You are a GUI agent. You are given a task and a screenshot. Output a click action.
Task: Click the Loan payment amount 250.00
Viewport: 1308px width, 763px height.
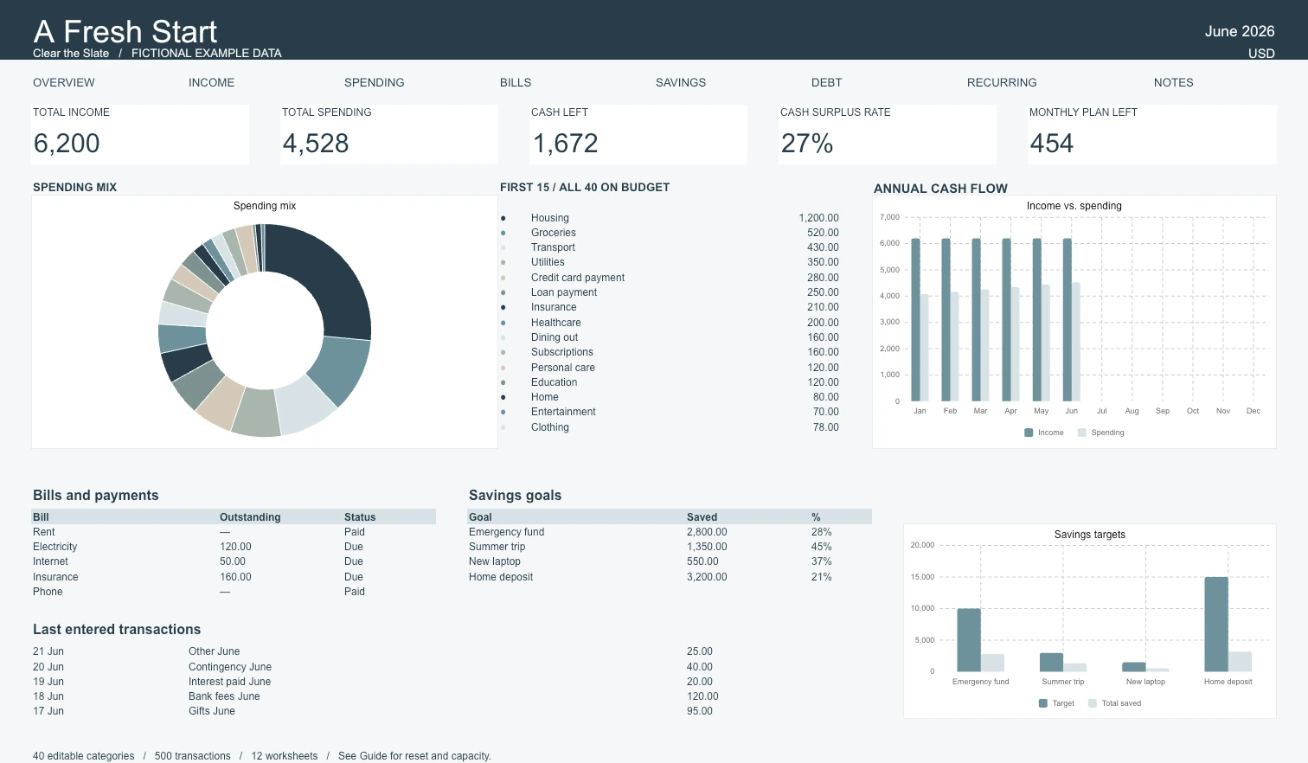click(823, 292)
